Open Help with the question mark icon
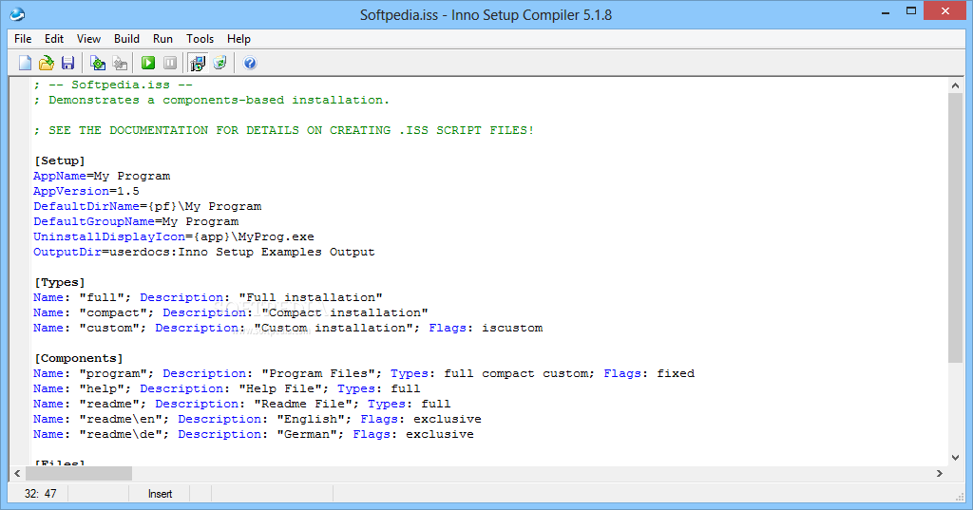 [250, 63]
